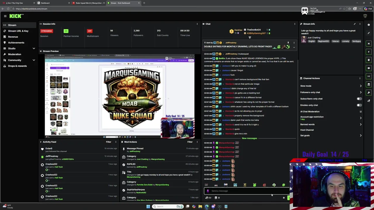Toggle stream info wrench icon in right toolbar
The width and height of the screenshot is (374, 210).
point(369,92)
